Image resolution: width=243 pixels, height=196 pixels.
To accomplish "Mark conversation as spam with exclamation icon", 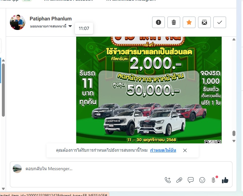I will pyautogui.click(x=158, y=22).
